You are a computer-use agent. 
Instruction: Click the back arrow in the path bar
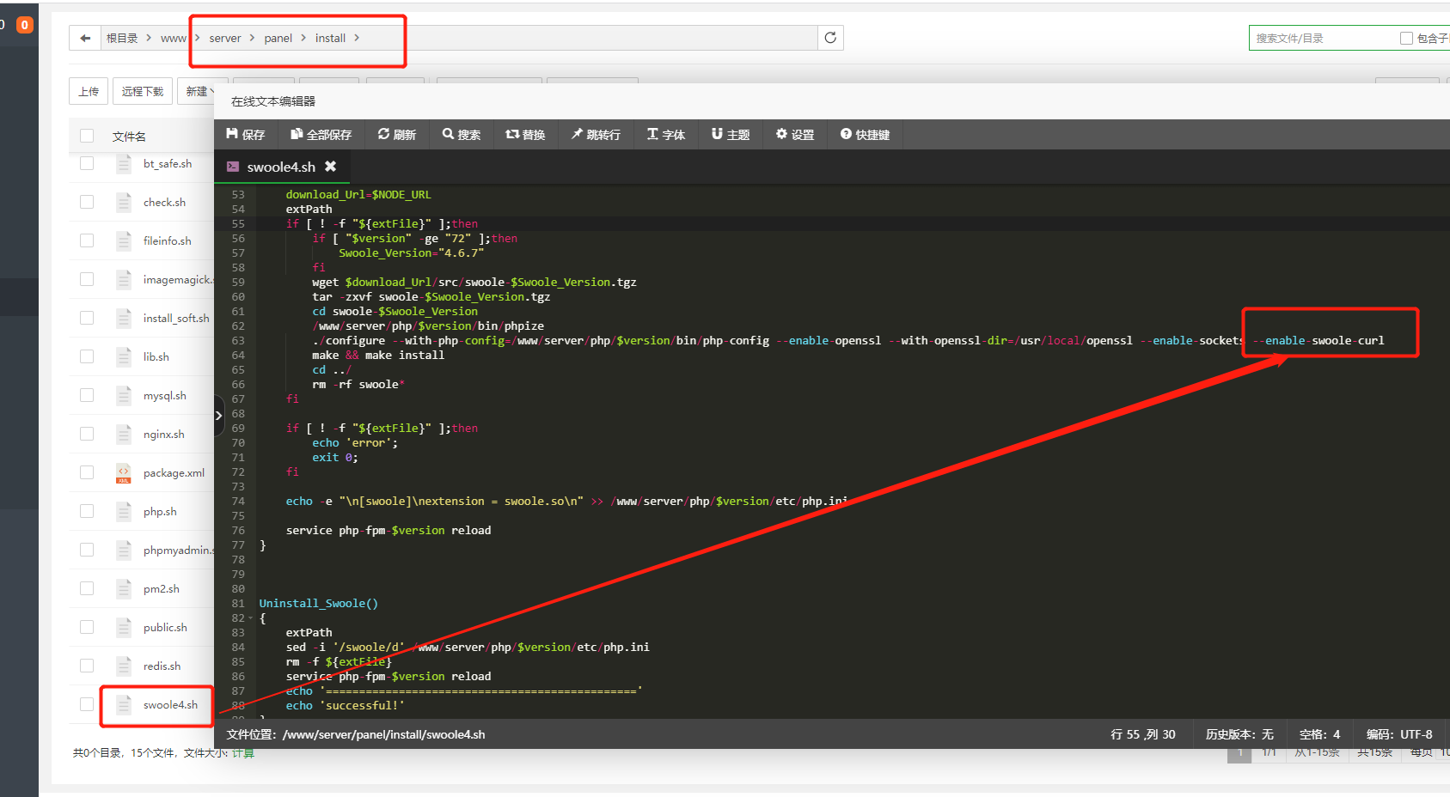point(84,38)
